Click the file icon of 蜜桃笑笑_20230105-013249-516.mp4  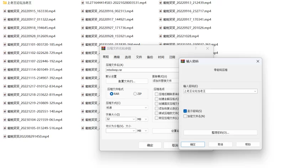[5, 128]
